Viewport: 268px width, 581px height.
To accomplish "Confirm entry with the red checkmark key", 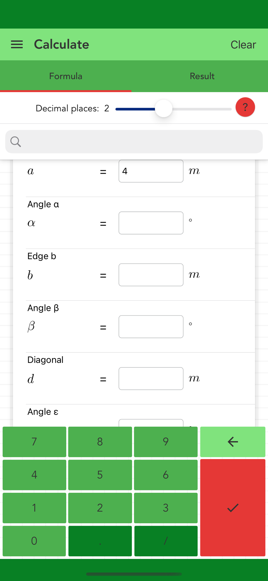I will 233,508.
